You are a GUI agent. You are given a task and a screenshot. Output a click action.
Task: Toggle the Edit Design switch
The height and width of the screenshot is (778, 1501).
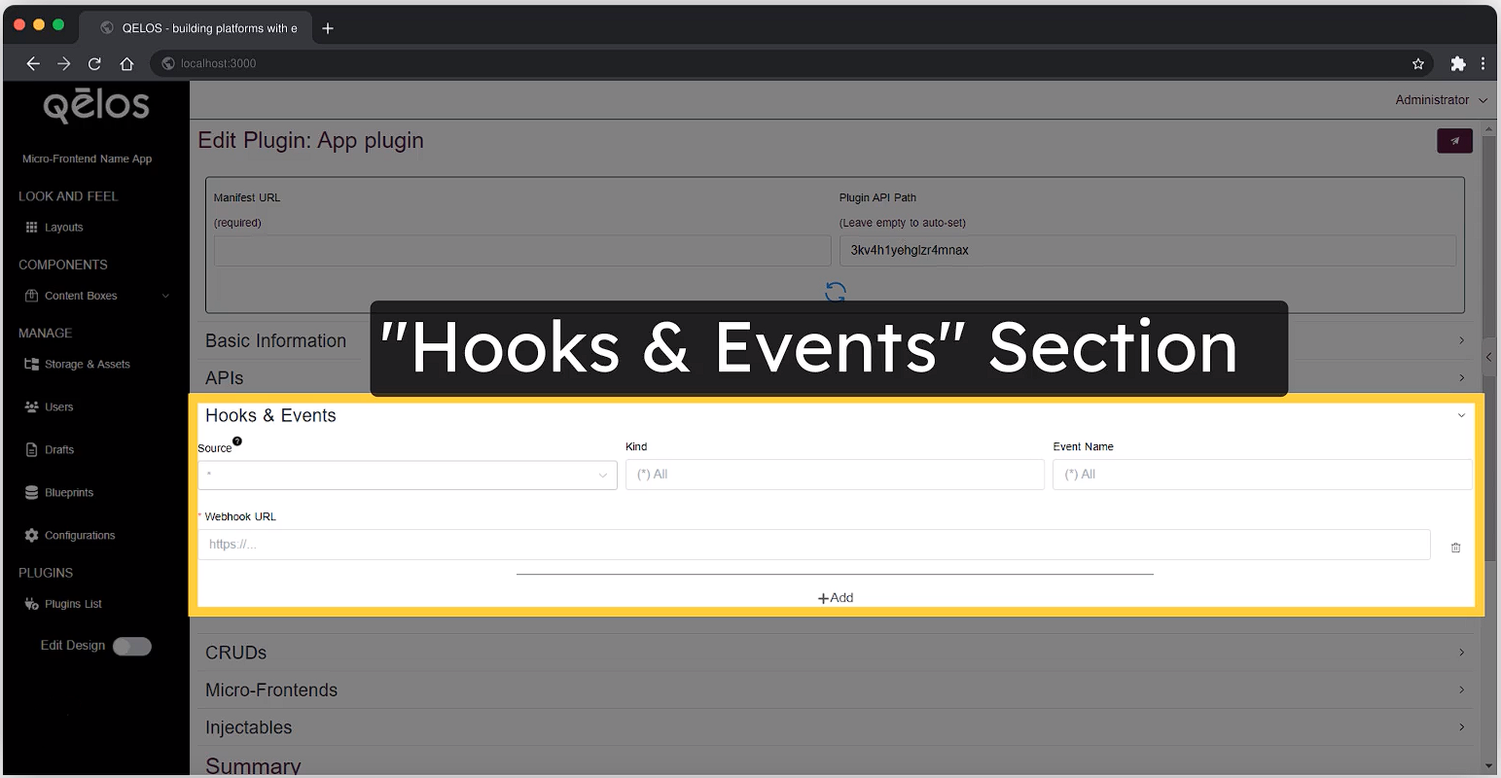click(x=132, y=647)
